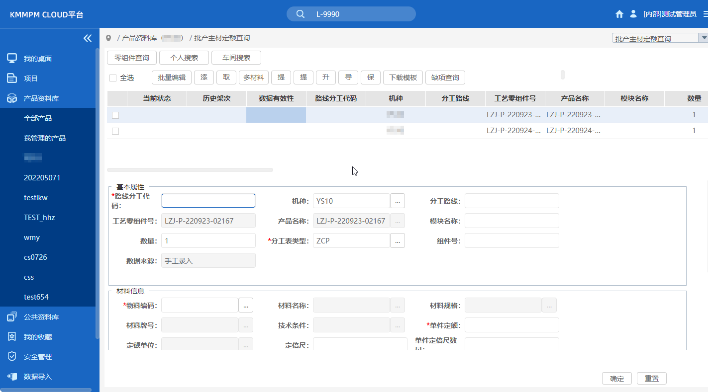Click the home icon in the top bar

(x=619, y=14)
